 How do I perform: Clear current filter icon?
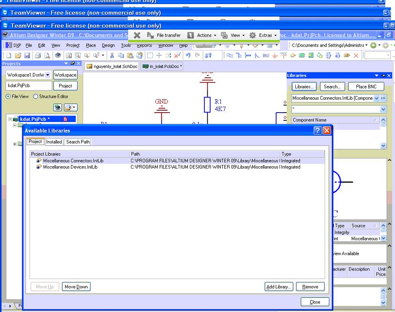[x=178, y=56]
